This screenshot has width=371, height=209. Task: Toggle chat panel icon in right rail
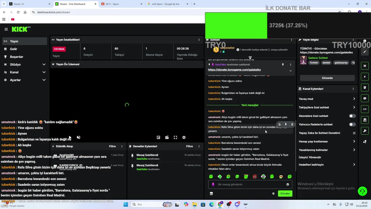pyautogui.click(x=365, y=98)
